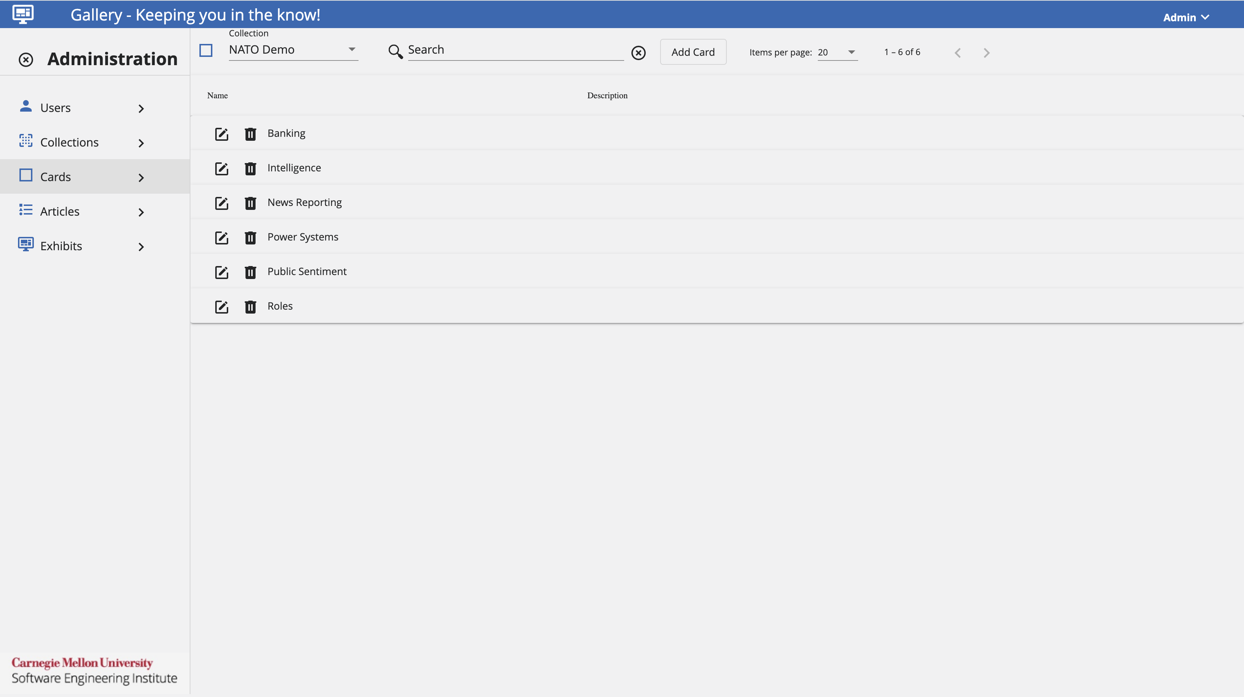Image resolution: width=1244 pixels, height=697 pixels.
Task: Click the edit icon for Banking card
Action: tap(221, 133)
